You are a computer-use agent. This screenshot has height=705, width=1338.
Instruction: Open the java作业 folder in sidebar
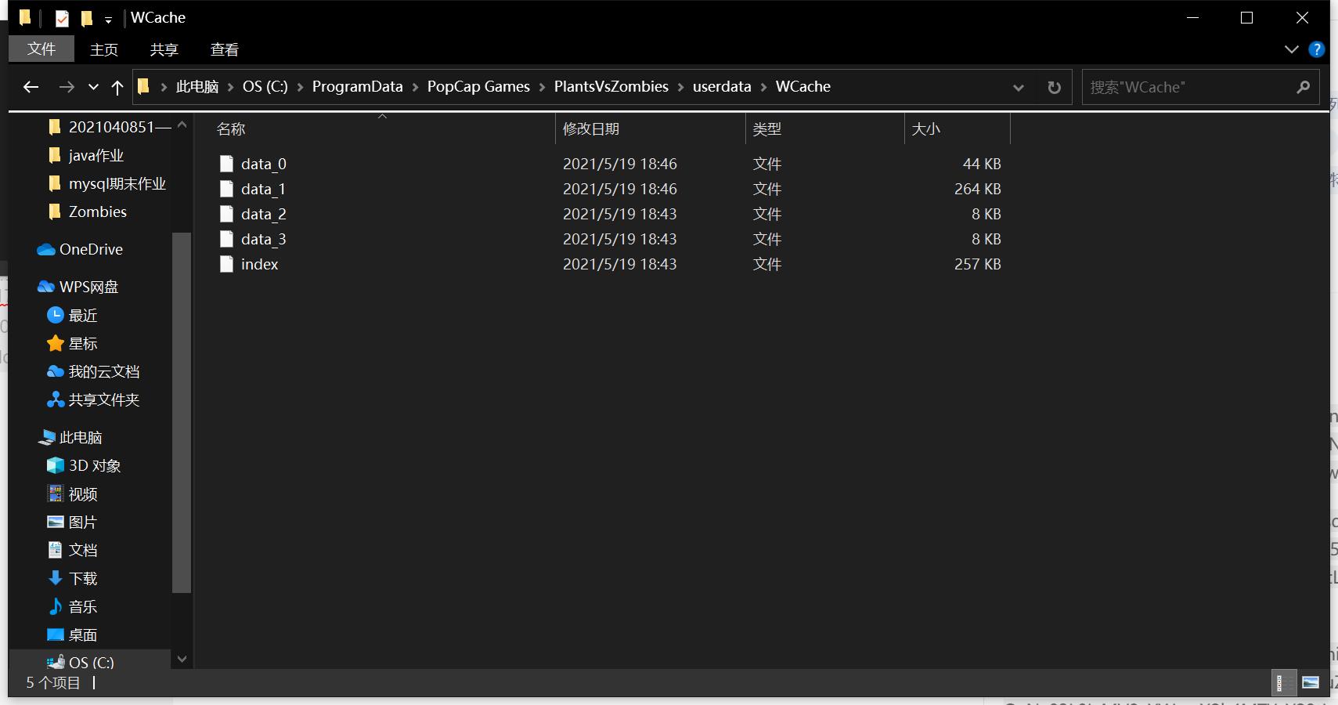pyautogui.click(x=86, y=155)
